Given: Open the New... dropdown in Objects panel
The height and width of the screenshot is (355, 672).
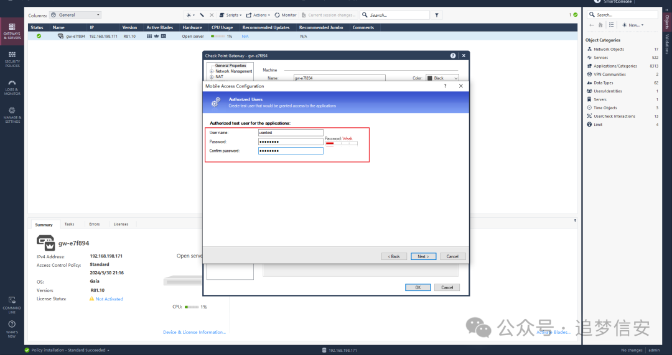Looking at the screenshot, I should coord(633,25).
